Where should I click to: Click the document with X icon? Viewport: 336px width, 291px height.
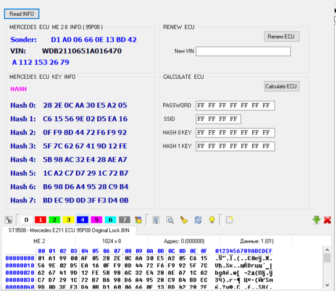156,220
